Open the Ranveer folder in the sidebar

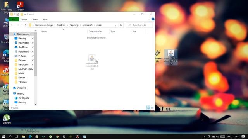click(x=22, y=60)
